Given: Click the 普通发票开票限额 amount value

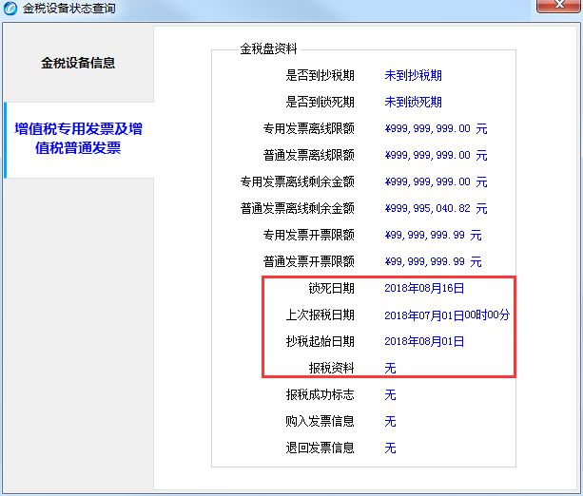Looking at the screenshot, I should [433, 261].
